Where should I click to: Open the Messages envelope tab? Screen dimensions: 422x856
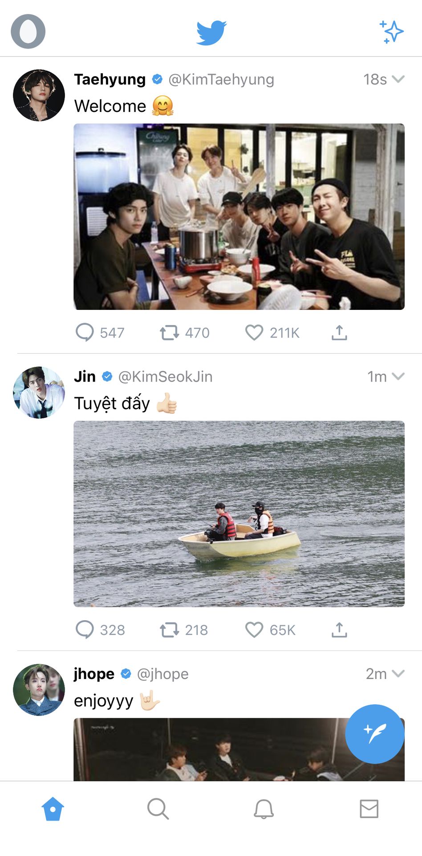pos(369,809)
